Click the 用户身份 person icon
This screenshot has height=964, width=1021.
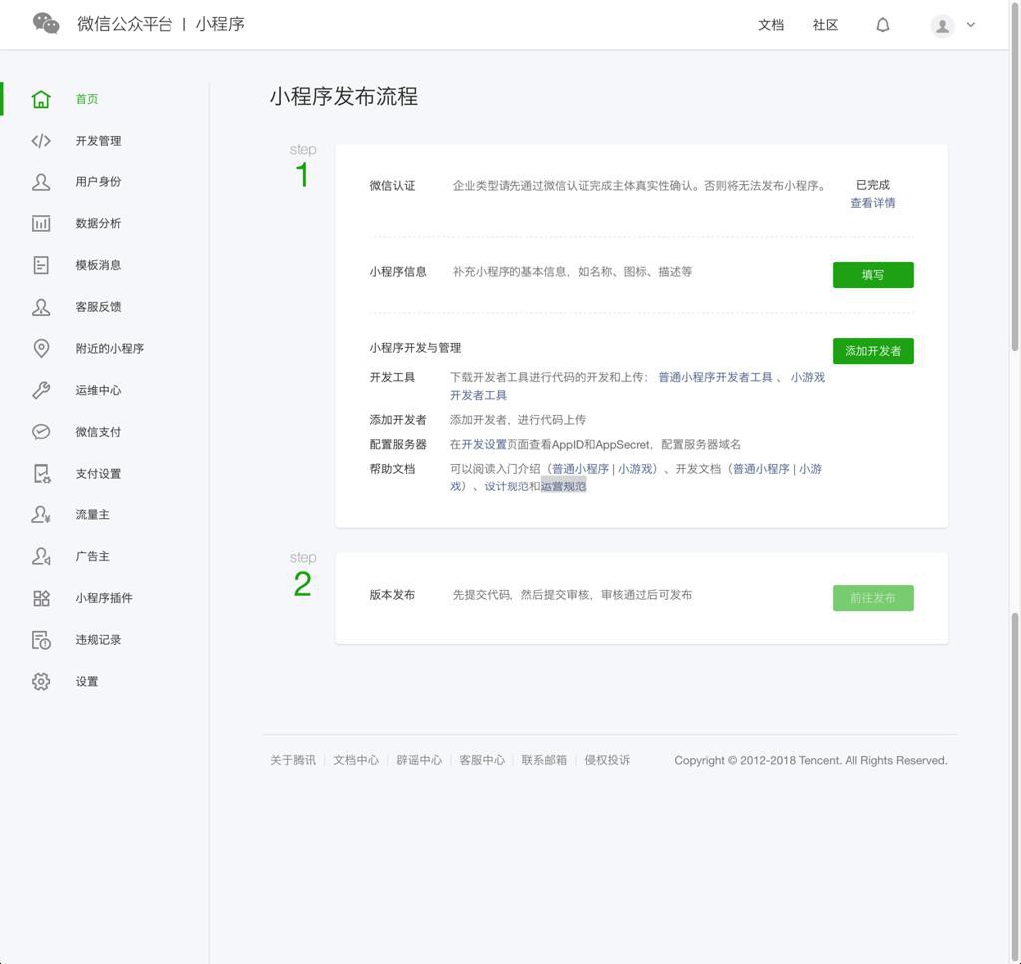(x=41, y=181)
